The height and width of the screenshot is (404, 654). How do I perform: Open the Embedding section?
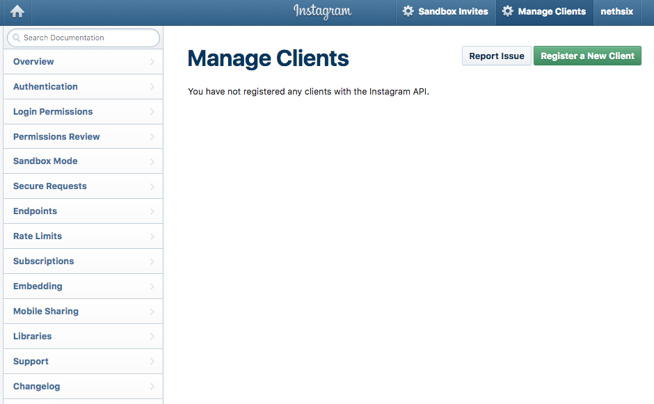[x=83, y=286]
